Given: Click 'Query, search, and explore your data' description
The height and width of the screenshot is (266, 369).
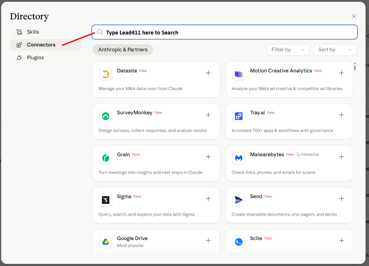Looking at the screenshot, I should pyautogui.click(x=147, y=214).
